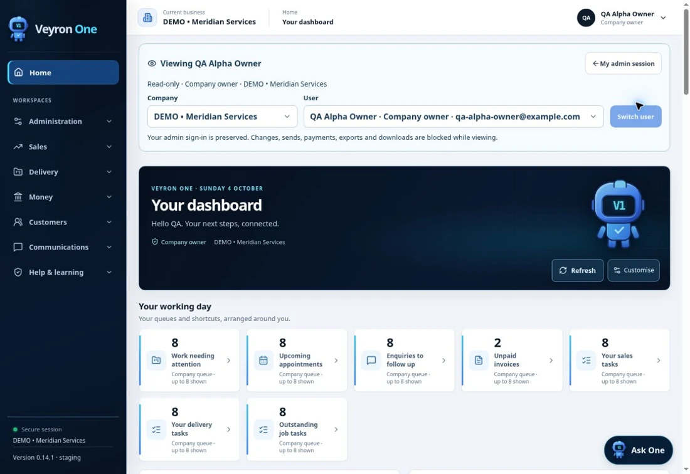Open Work needing attention via its chevron
The width and height of the screenshot is (690, 474).
pos(229,361)
